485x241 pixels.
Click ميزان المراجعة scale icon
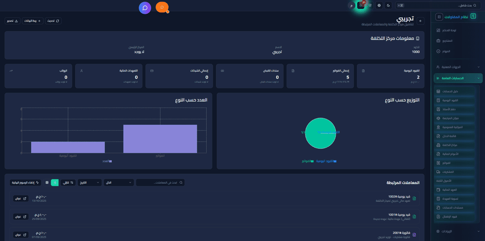(438, 118)
